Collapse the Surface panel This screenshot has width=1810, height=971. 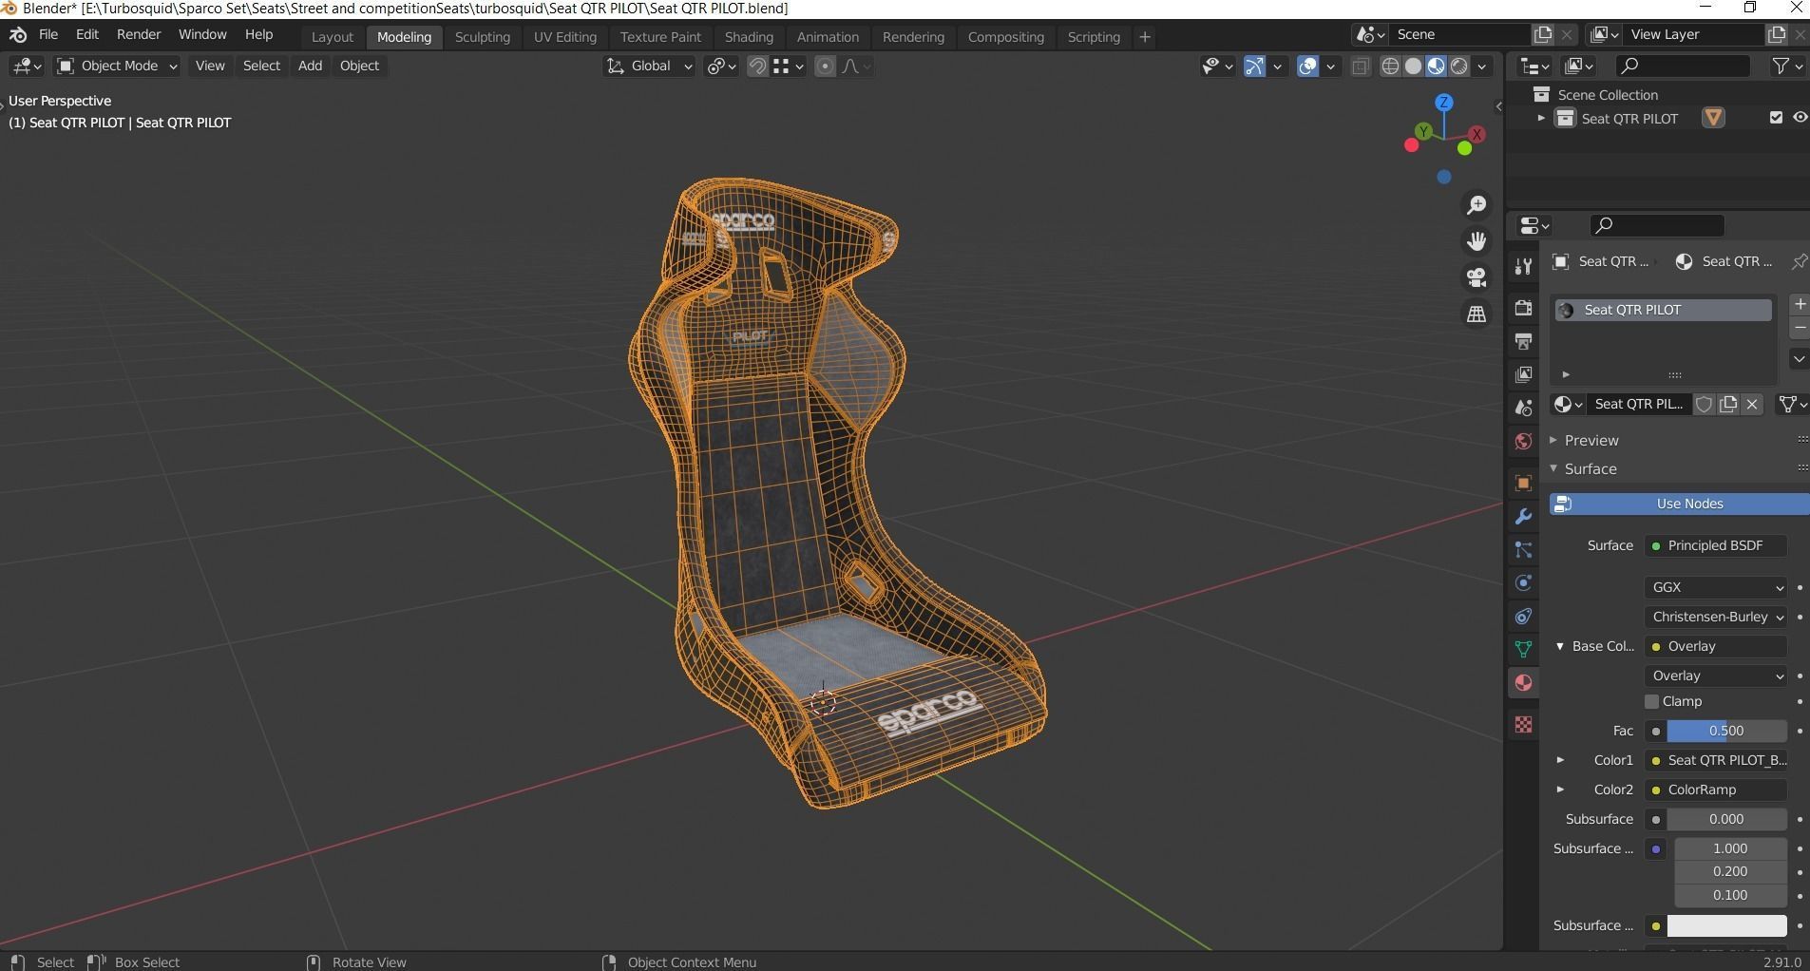1553,468
